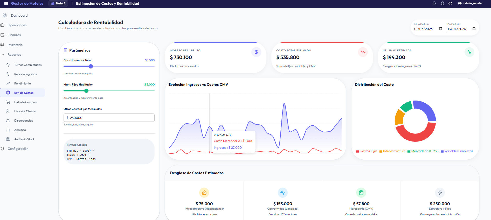Screen dimensions: 491x220
Task: Click the Analítico bar chart icon
Action: [8, 130]
